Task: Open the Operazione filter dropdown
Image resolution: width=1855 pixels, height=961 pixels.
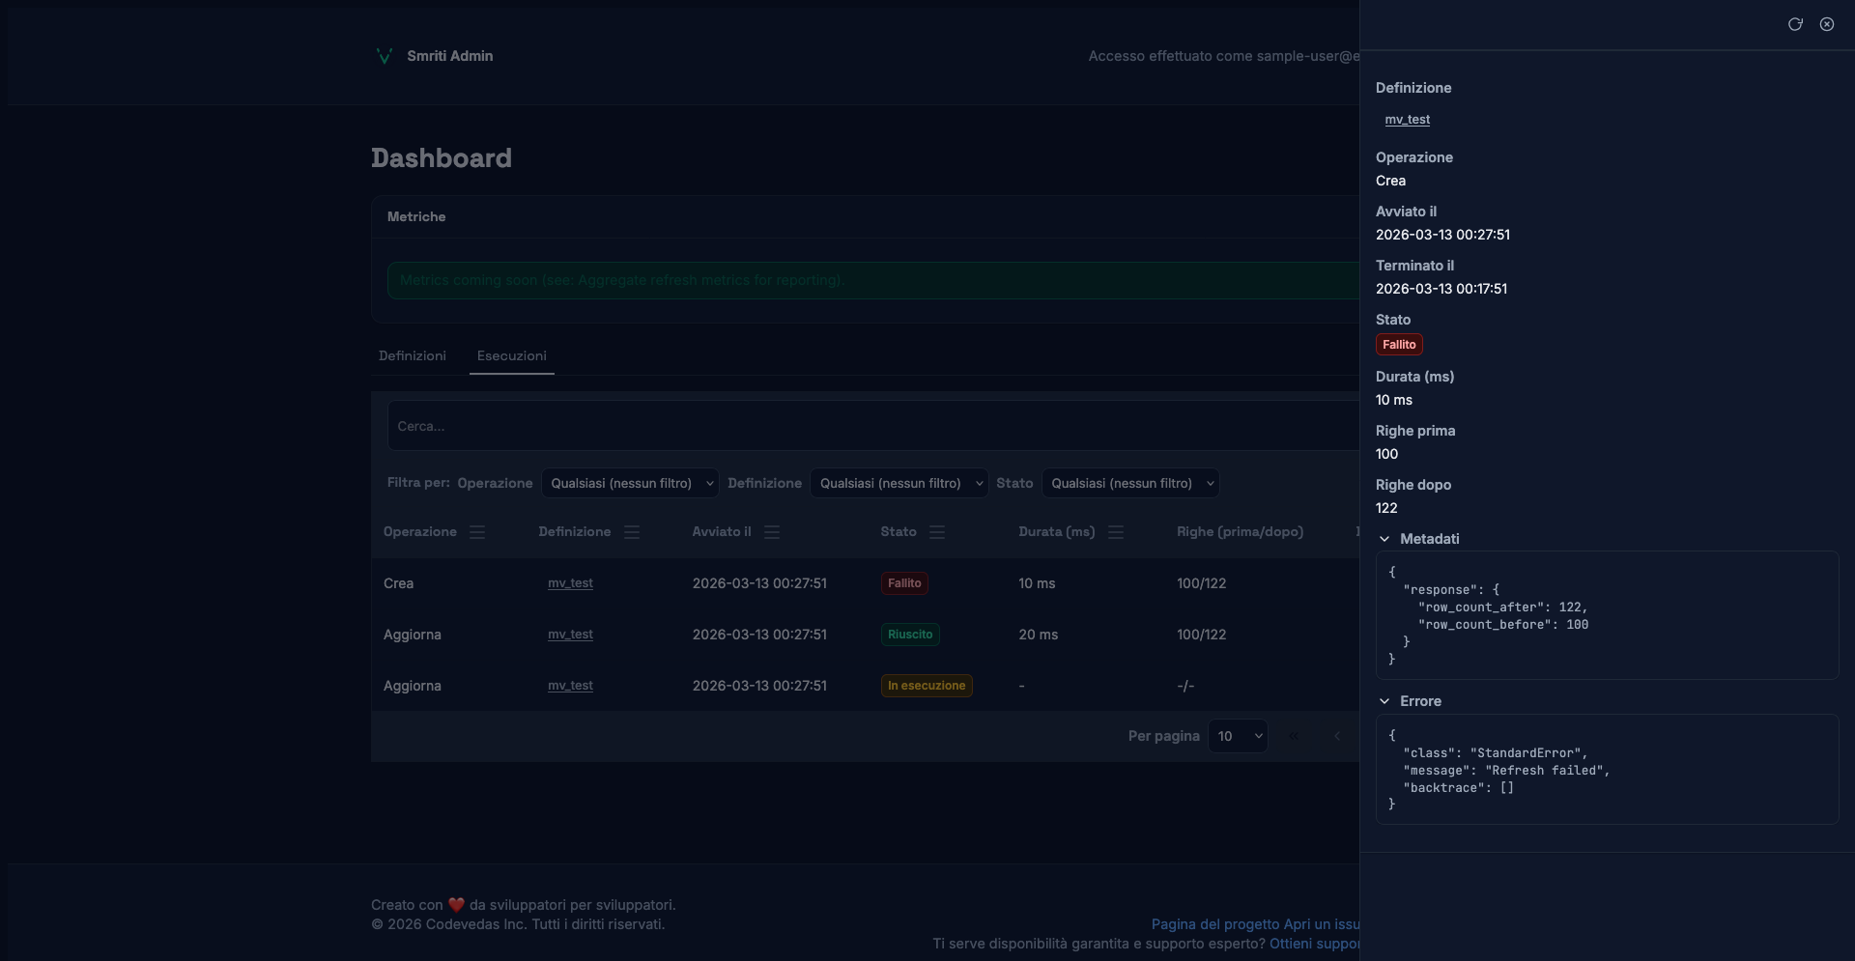Action: click(x=630, y=483)
